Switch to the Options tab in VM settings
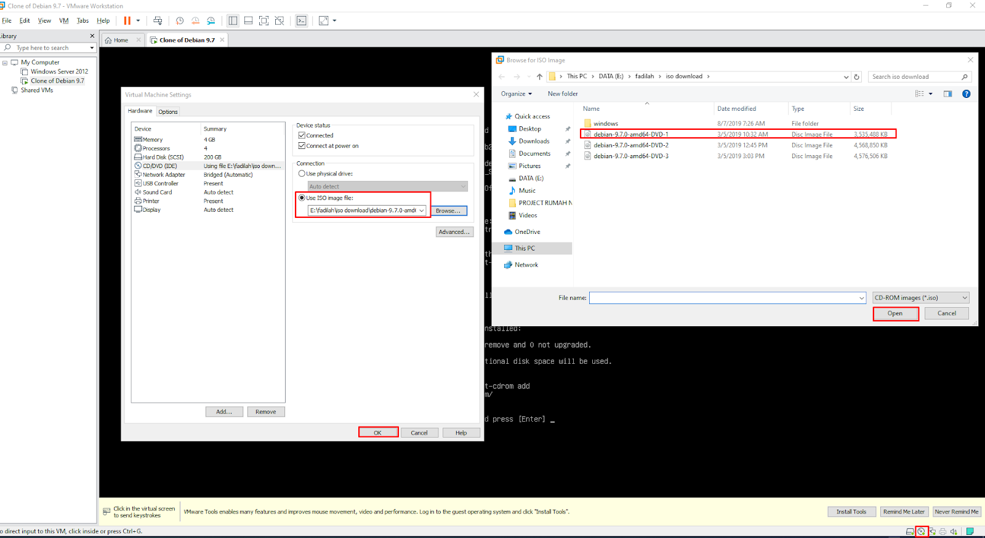 pyautogui.click(x=167, y=111)
